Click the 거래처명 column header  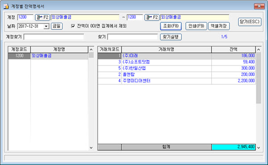tap(167, 49)
